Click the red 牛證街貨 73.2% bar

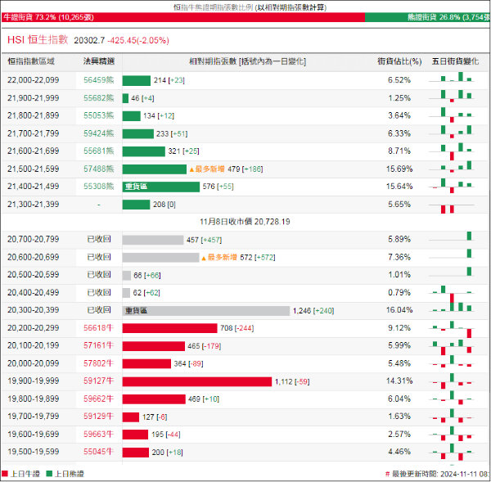[x=183, y=17]
